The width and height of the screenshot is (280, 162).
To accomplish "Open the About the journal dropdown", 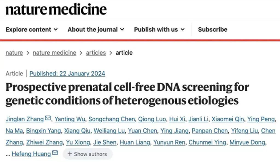I will 96,29.
